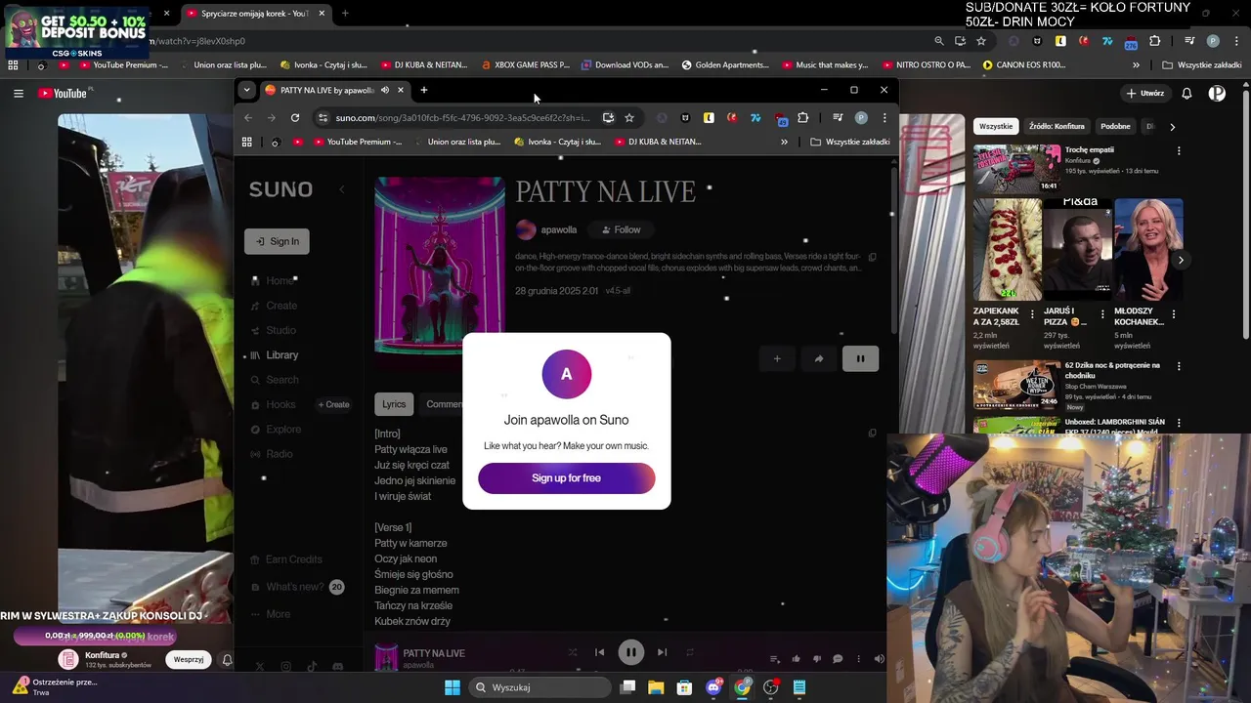
Task: Select Wszystkie chip on YouTube
Action: (996, 126)
